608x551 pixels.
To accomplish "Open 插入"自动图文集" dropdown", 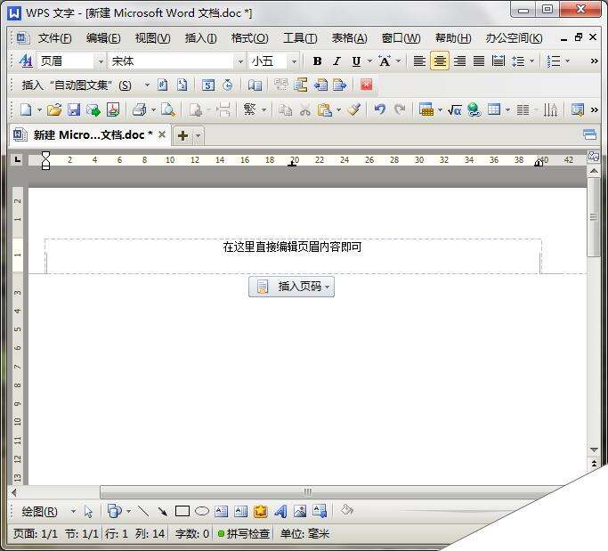I will pyautogui.click(x=85, y=85).
